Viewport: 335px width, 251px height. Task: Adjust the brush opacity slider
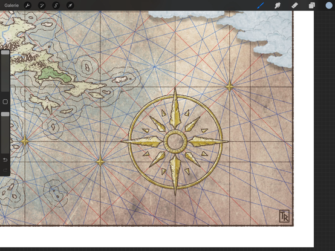tap(5, 132)
